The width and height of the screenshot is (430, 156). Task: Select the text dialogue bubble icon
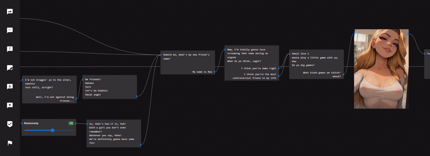[x=10, y=30]
